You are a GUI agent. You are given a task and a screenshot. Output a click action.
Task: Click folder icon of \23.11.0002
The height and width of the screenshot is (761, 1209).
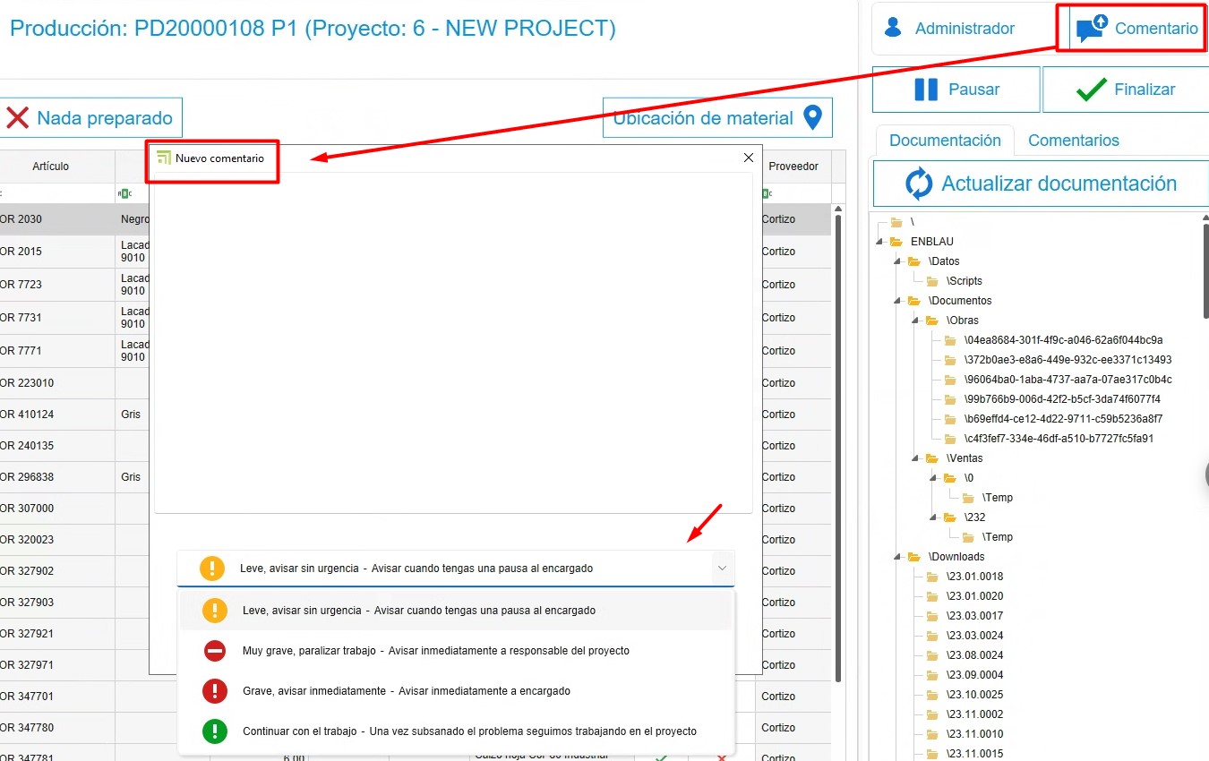pos(932,714)
